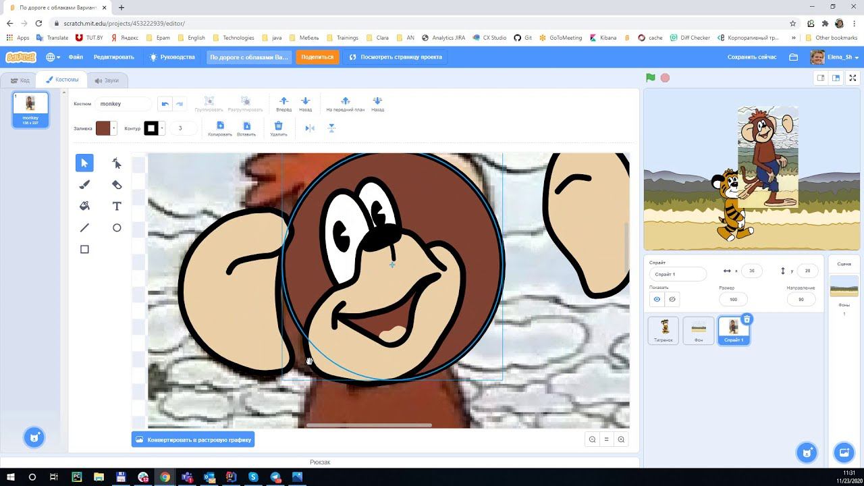
Task: Select the monkey costume thumbnail
Action: [x=30, y=109]
